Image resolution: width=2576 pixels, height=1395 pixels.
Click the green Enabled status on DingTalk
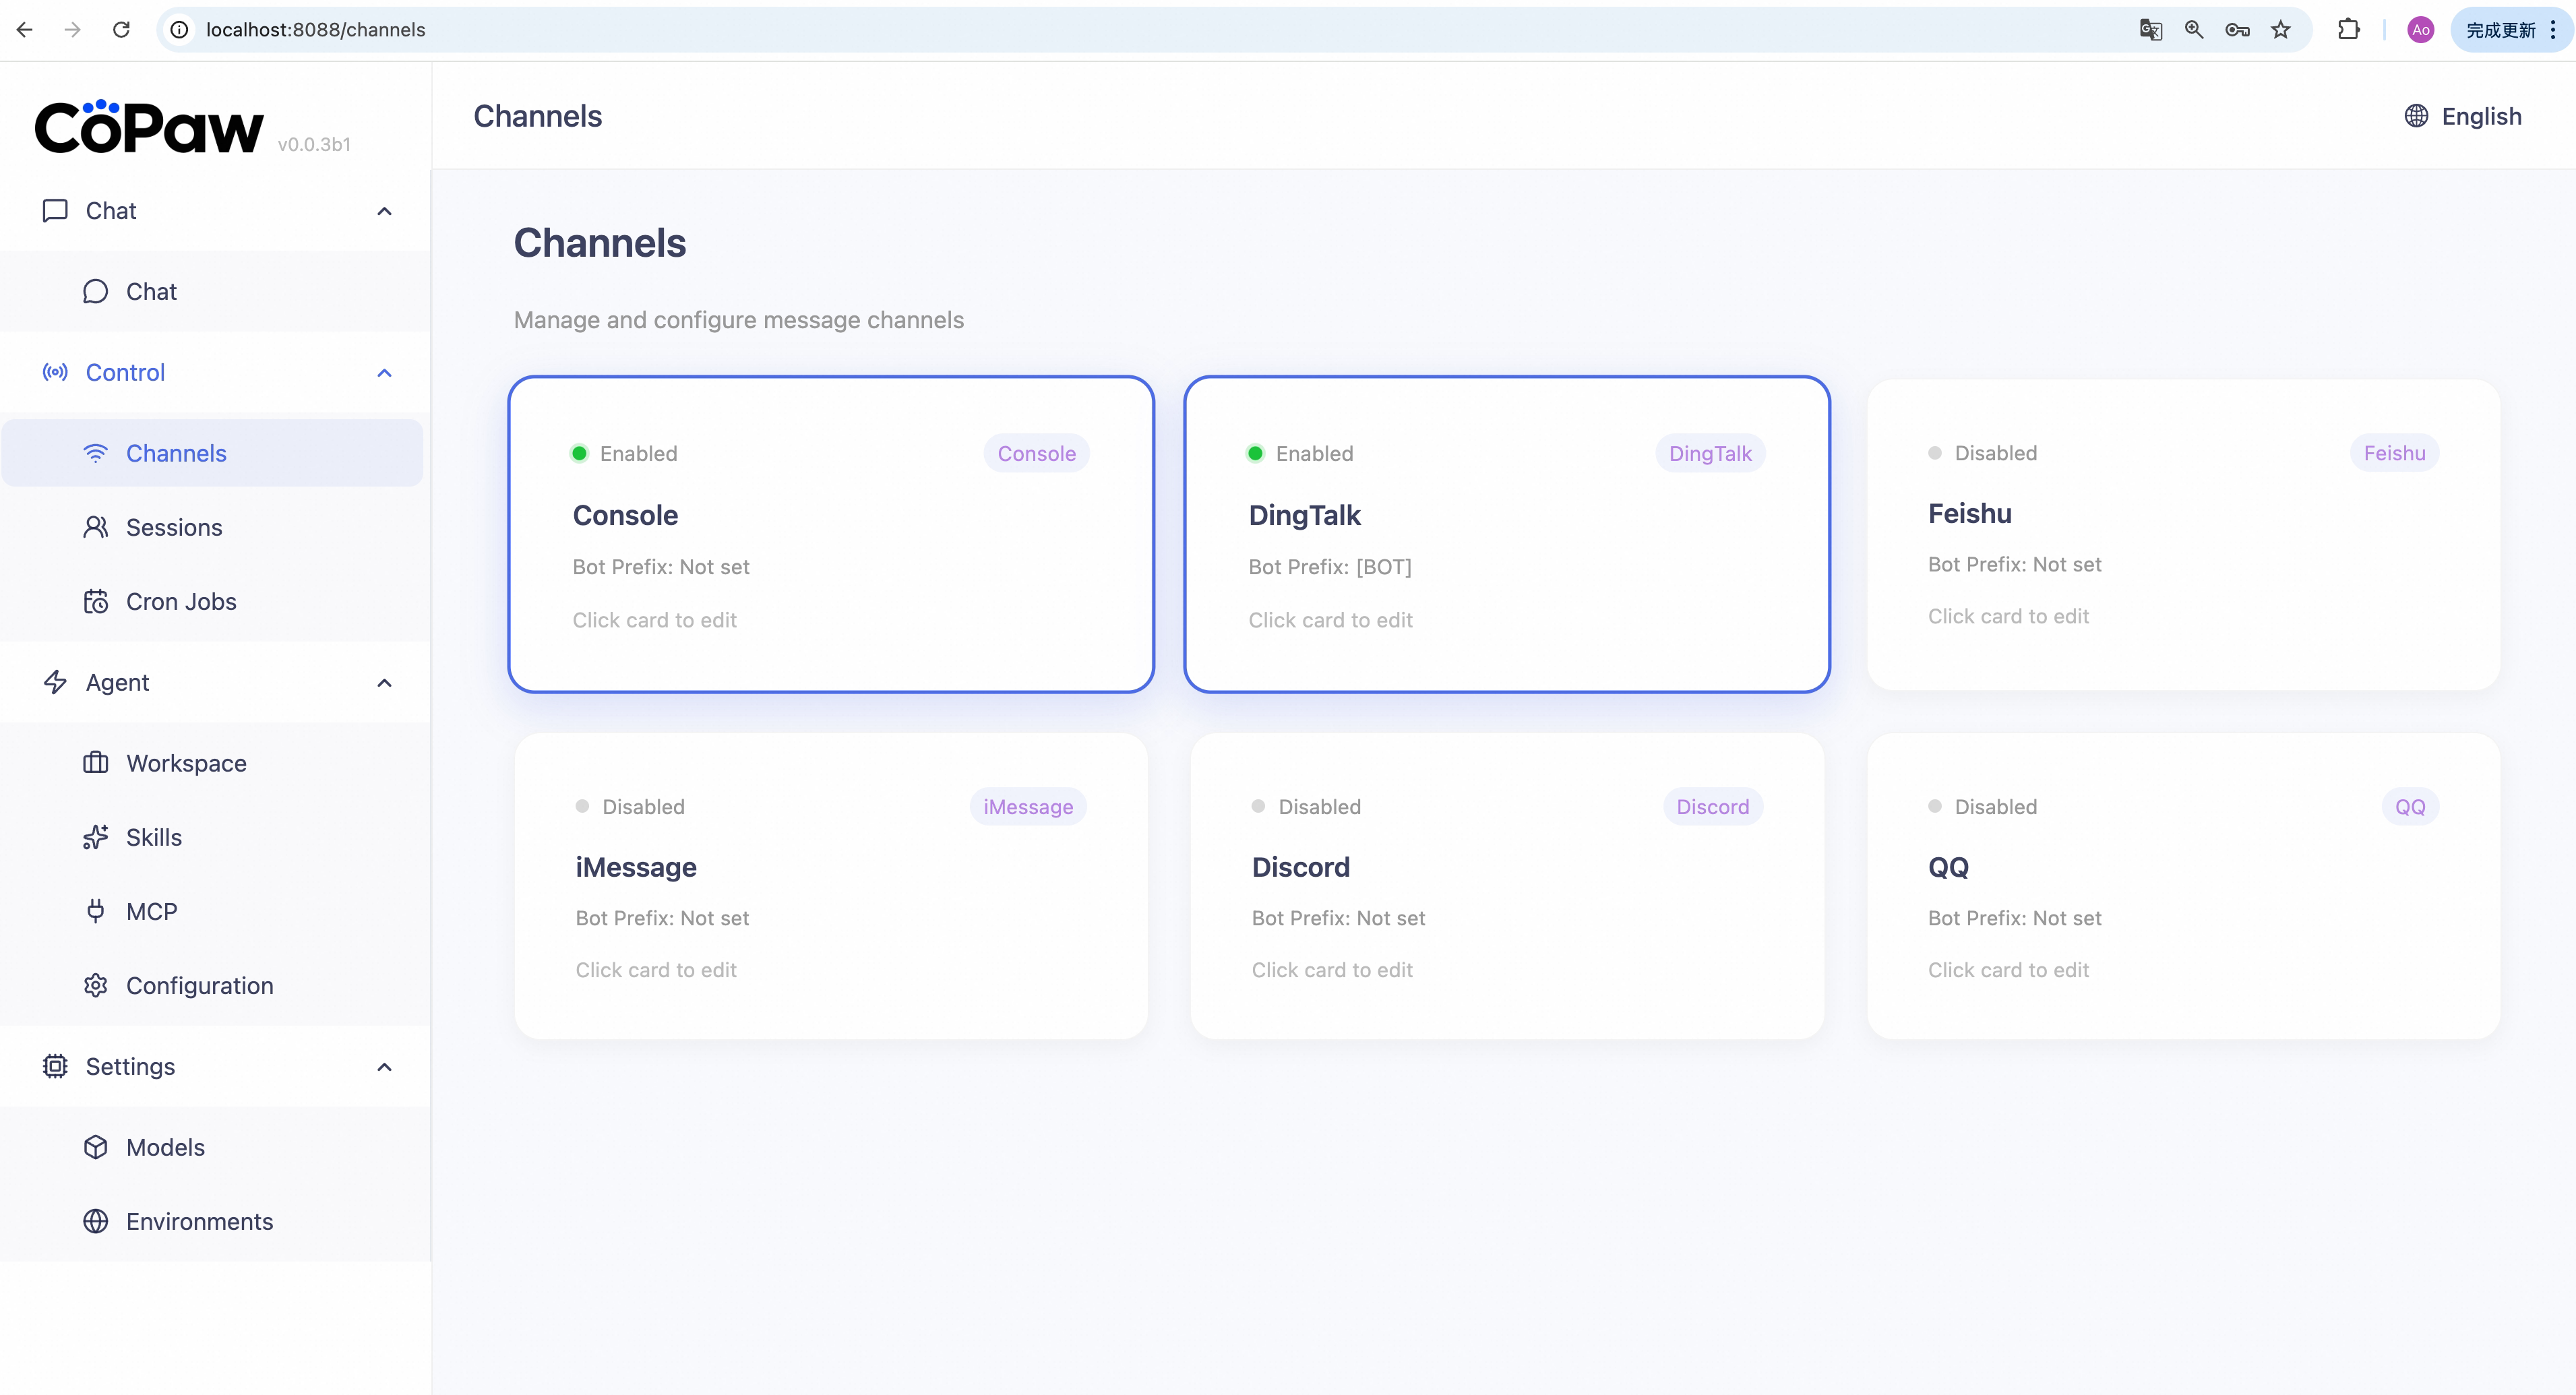click(1300, 453)
